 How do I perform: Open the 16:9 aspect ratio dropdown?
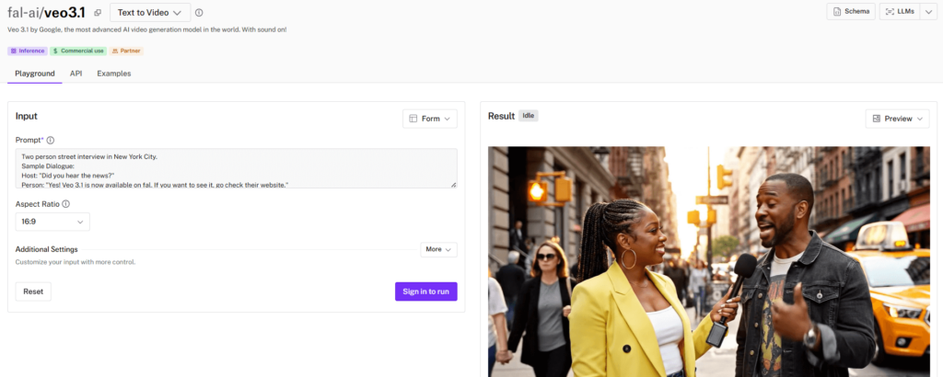(x=52, y=222)
